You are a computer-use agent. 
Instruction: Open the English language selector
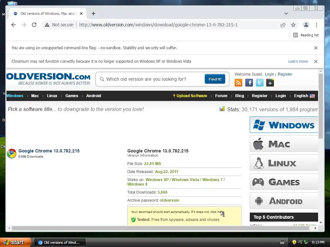[304, 96]
